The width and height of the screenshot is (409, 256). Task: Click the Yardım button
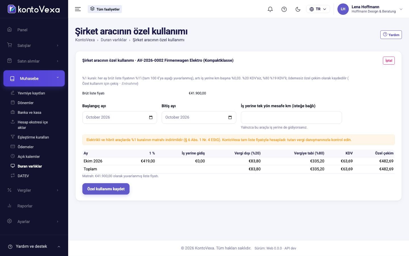click(391, 35)
